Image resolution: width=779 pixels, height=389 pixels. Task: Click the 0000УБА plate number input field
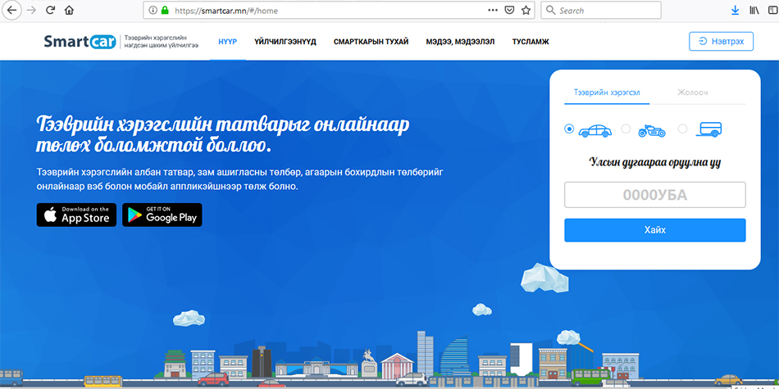[x=654, y=195]
